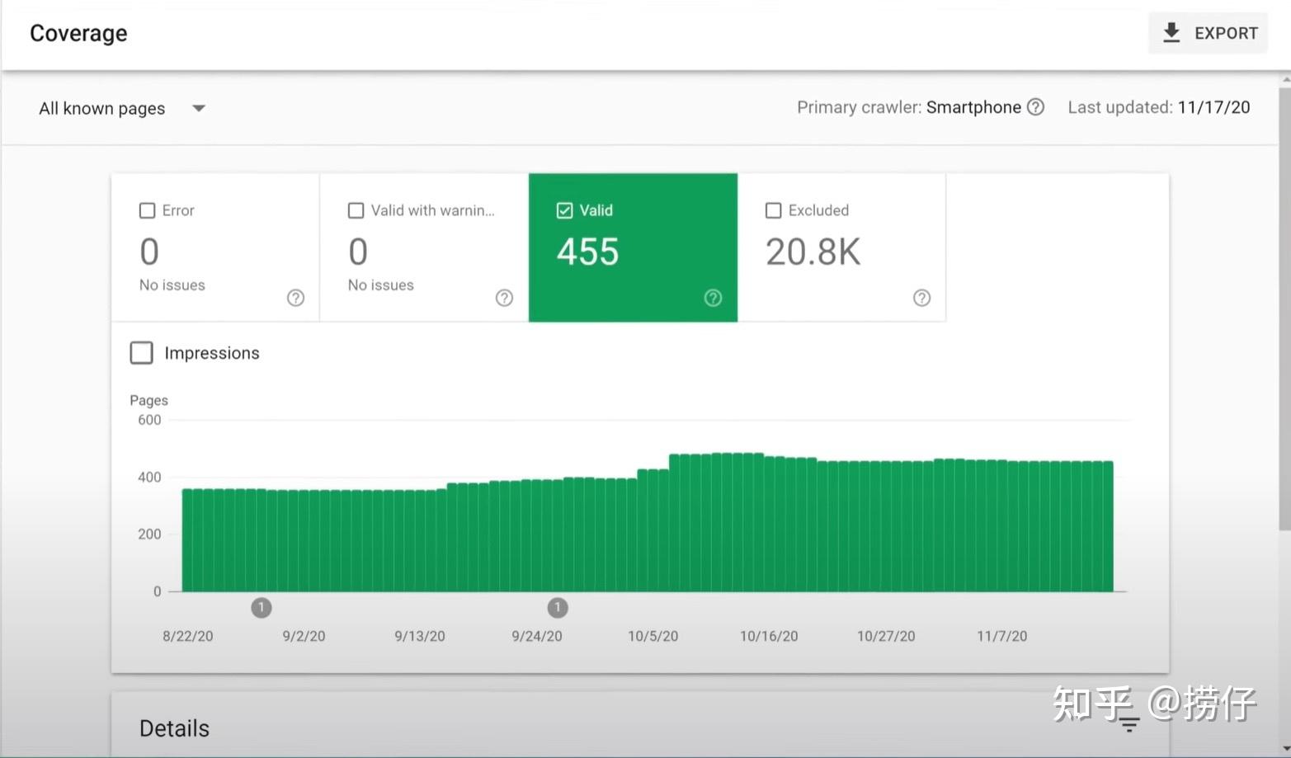Click the Export download icon
The height and width of the screenshot is (758, 1291).
[1171, 33]
